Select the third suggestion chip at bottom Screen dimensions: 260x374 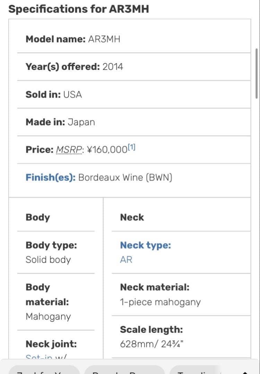[194, 371]
